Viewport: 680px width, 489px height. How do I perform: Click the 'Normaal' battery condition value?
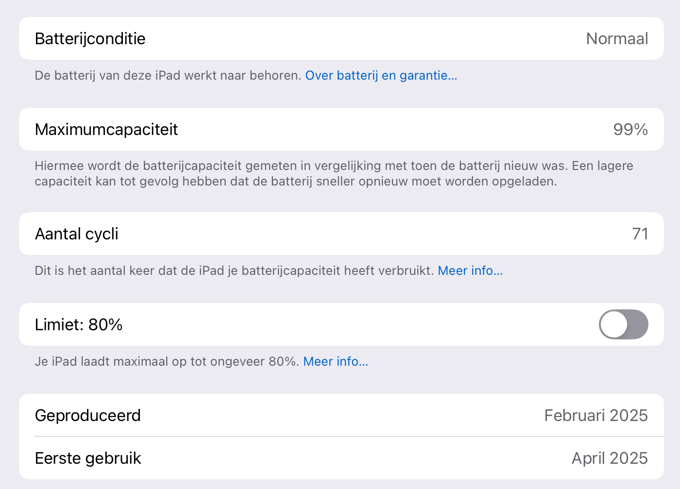tap(617, 39)
